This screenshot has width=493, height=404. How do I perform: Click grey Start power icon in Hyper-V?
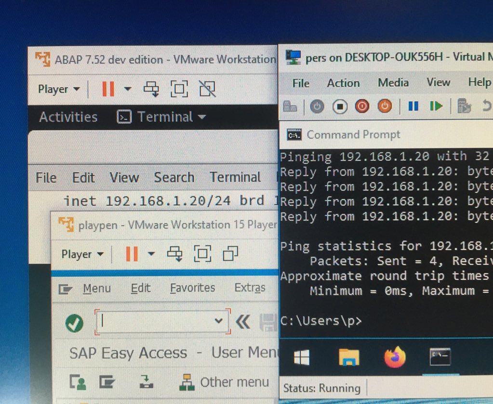(x=317, y=107)
